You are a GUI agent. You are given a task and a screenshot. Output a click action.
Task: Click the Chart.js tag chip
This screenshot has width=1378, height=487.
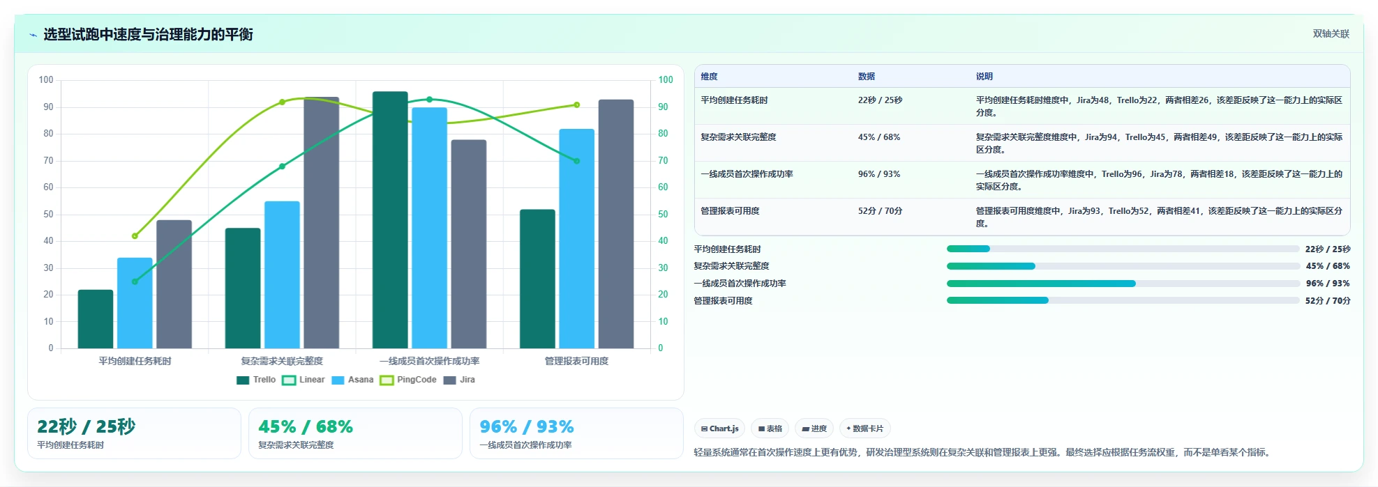(719, 428)
